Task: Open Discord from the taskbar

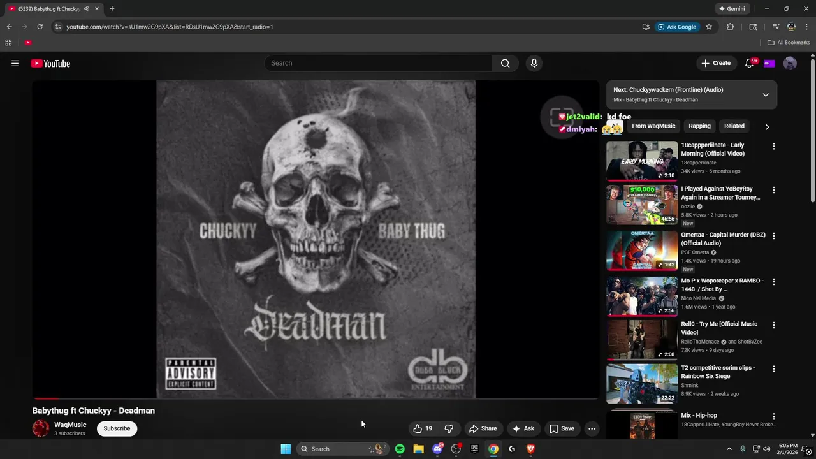Action: [x=437, y=449]
